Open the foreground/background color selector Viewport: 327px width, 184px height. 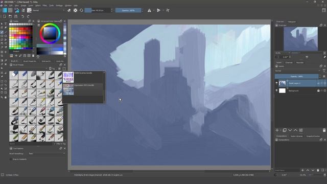point(17,10)
